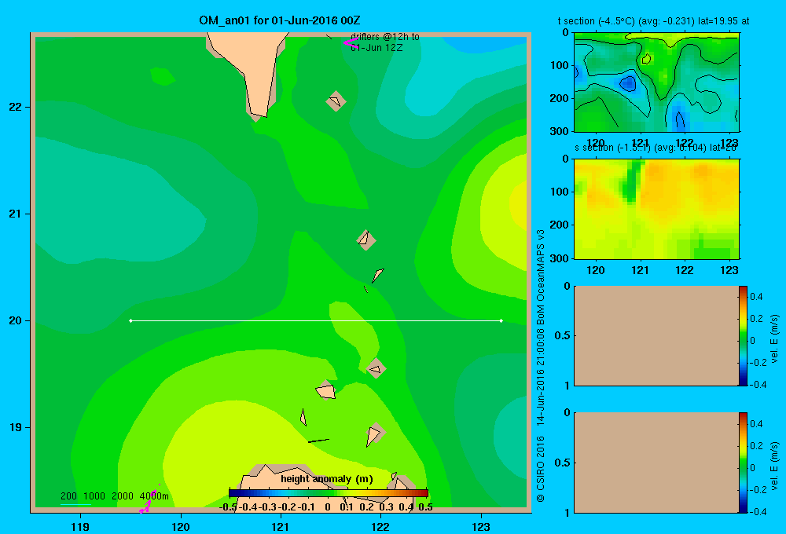Click the blue cold core in temperature section
This screenshot has height=534, width=786.
point(627,83)
